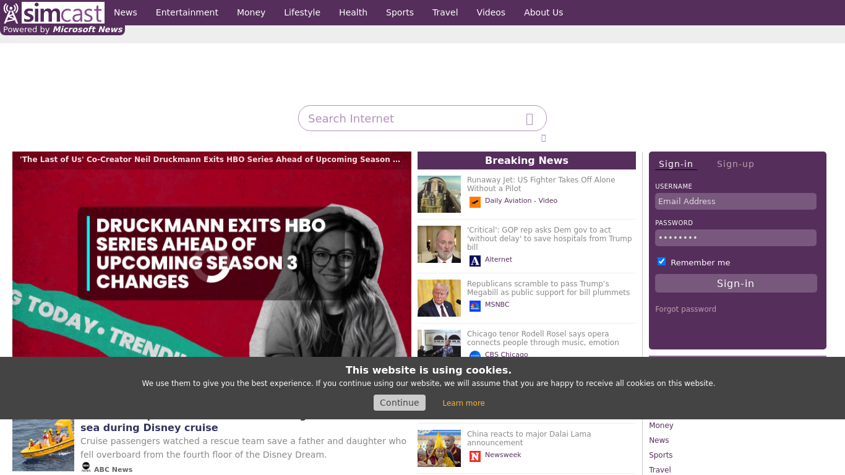845x475 pixels.
Task: Open the ABC News source icon
Action: tap(86, 467)
